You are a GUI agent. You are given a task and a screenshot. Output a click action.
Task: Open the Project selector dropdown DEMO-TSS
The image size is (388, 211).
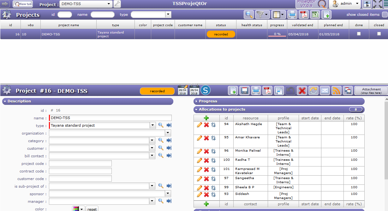(x=86, y=4)
